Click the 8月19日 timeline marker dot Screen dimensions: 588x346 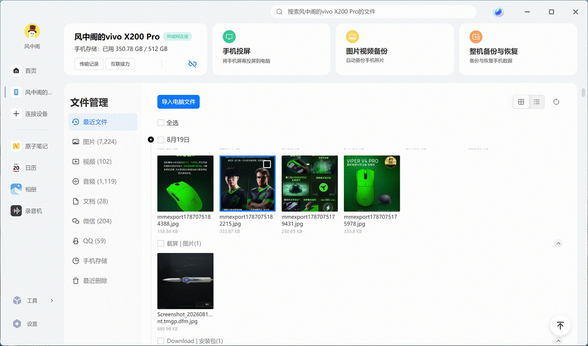tap(151, 139)
